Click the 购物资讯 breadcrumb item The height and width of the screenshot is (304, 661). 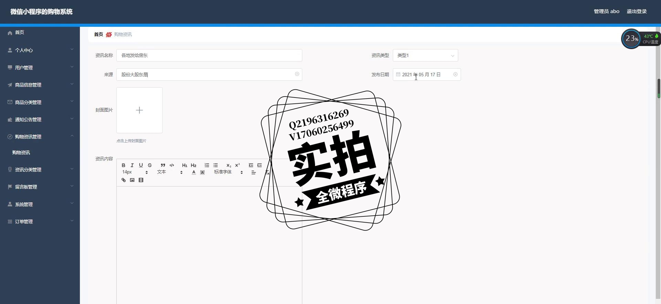click(123, 34)
